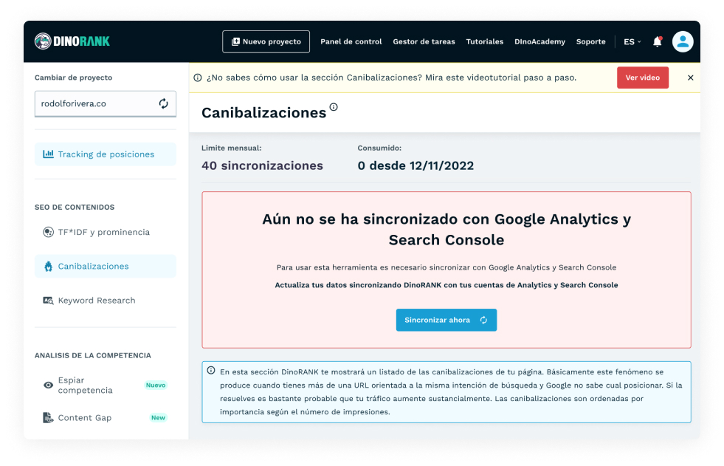Open Tracking de posiciones
Viewport: 724px width, 466px height.
point(106,154)
